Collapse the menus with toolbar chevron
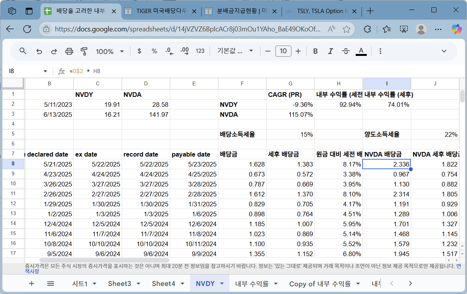The width and height of the screenshot is (467, 294). pos(444,51)
